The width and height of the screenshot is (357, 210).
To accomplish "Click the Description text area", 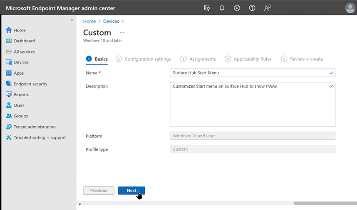I will [x=252, y=105].
